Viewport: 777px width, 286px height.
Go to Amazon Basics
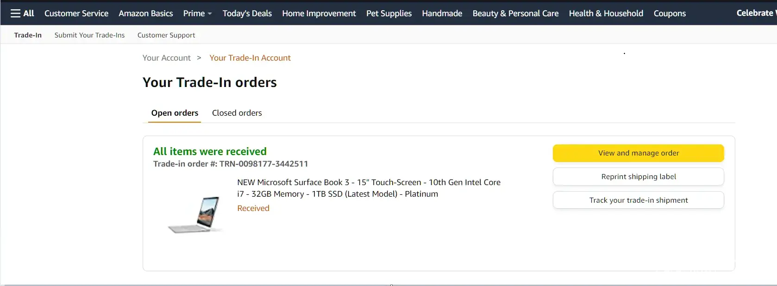pyautogui.click(x=145, y=13)
